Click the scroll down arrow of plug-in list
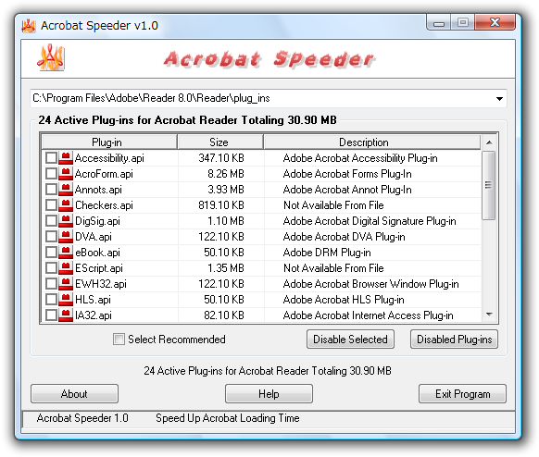Image resolution: width=539 pixels, height=457 pixels. point(489,315)
